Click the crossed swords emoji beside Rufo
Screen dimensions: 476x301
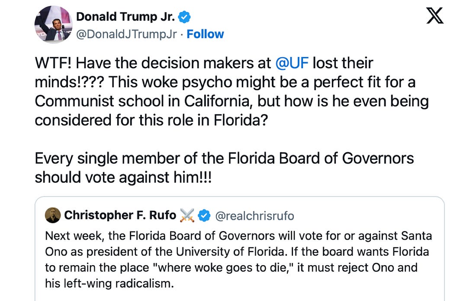(x=187, y=215)
